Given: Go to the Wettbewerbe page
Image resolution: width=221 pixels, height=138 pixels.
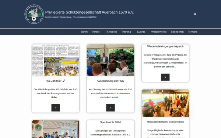Looking at the screenshot, I should [159, 32].
